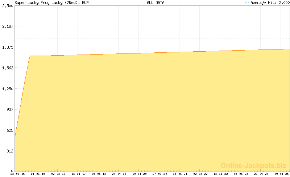Image resolution: width=290 pixels, height=177 pixels.
Task: Select the 06-08-18 date label
Action: [x=99, y=174]
